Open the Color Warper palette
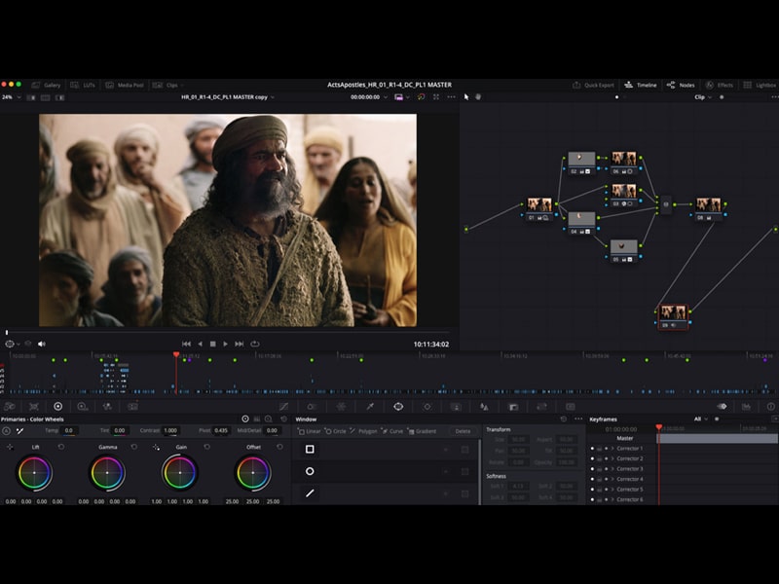 341,406
